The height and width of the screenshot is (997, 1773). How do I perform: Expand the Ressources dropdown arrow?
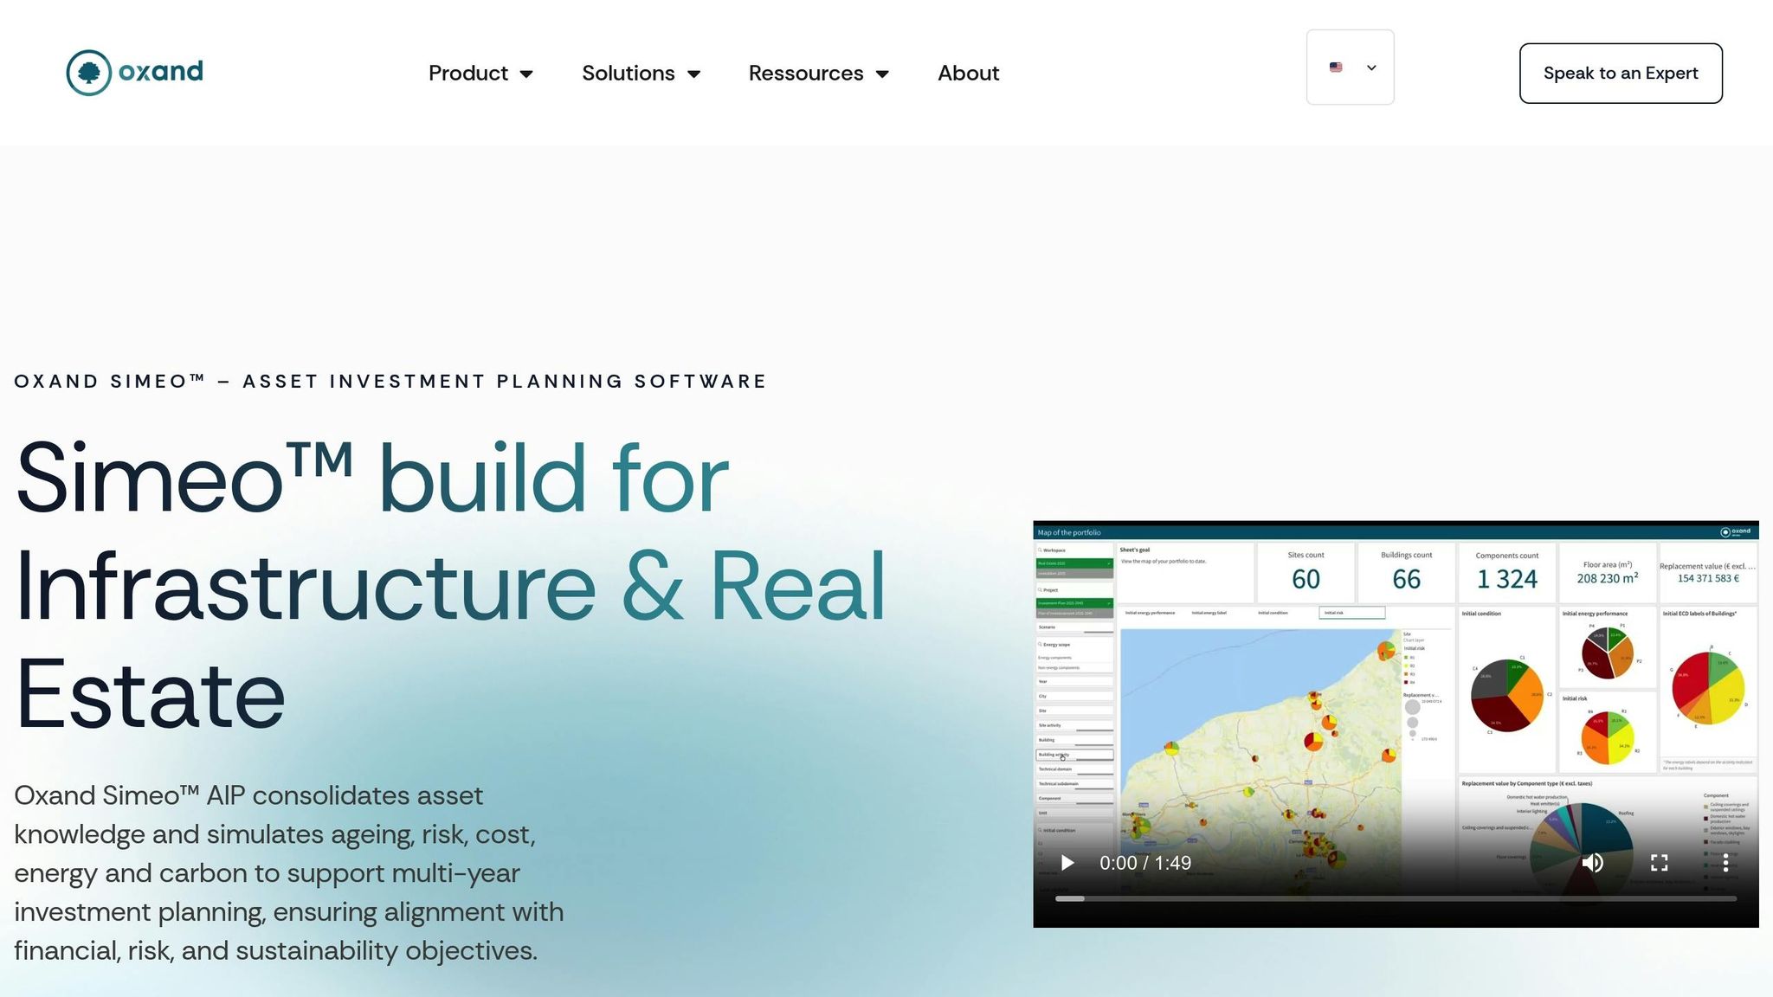coord(882,74)
